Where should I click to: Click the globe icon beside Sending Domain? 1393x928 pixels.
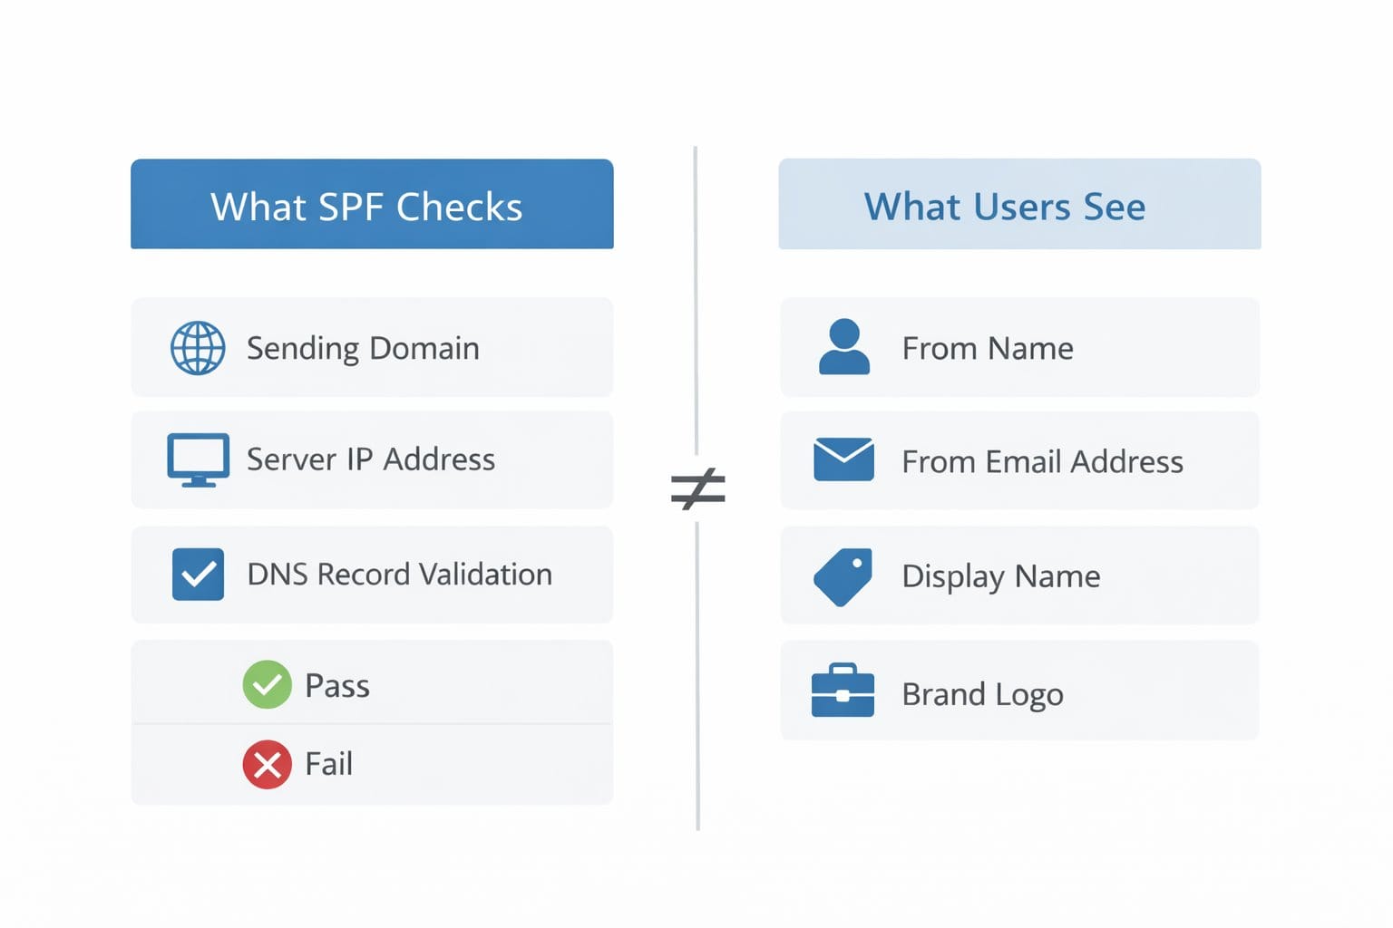click(198, 348)
